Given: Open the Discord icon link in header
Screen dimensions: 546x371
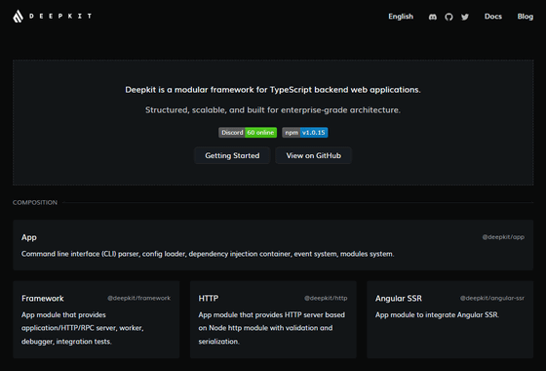Looking at the screenshot, I should pos(433,17).
